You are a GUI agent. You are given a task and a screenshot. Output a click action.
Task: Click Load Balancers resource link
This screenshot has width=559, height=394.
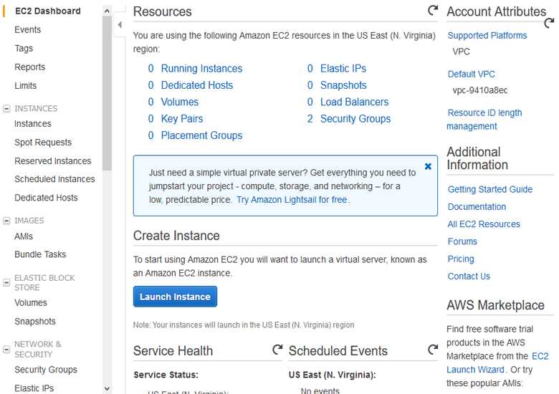pos(354,102)
